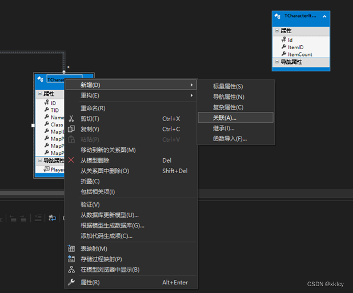Click 关联(A)... in submenu
The height and width of the screenshot is (293, 353).
236,118
